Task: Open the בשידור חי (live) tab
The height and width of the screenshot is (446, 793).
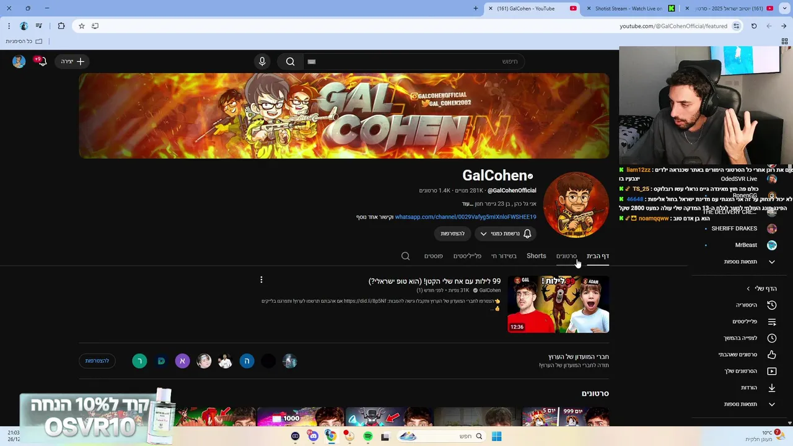Action: pos(504,256)
